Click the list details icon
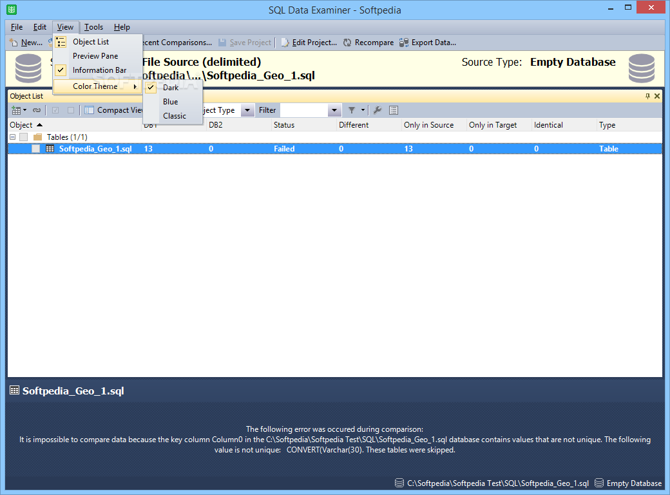The image size is (670, 495). [x=394, y=110]
